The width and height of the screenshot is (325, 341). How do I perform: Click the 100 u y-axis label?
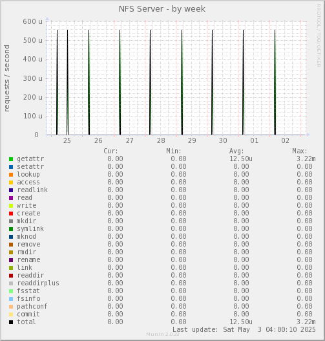point(33,116)
